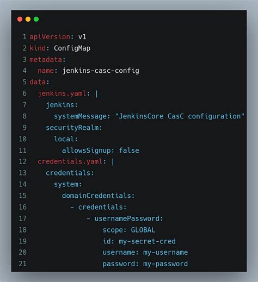
Task: Select the ConfigMap value text
Action: pyautogui.click(x=72, y=48)
